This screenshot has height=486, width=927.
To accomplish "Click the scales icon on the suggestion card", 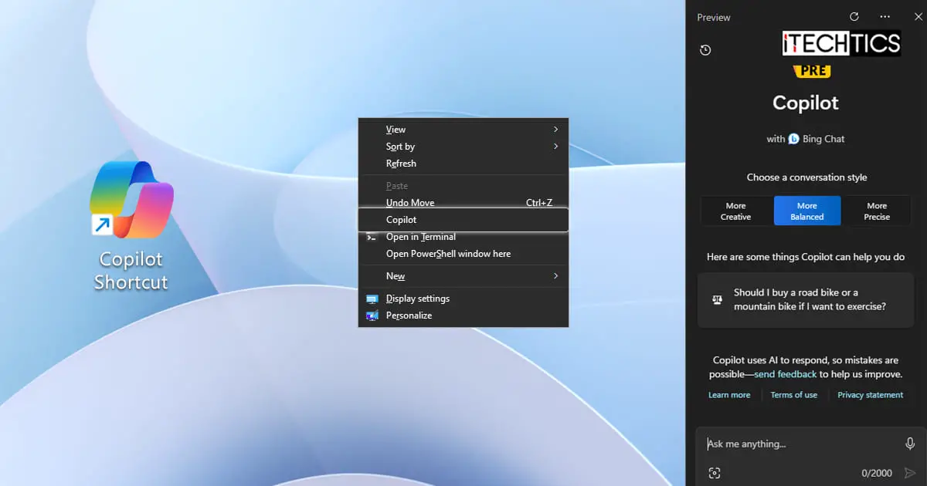I will pyautogui.click(x=717, y=299).
